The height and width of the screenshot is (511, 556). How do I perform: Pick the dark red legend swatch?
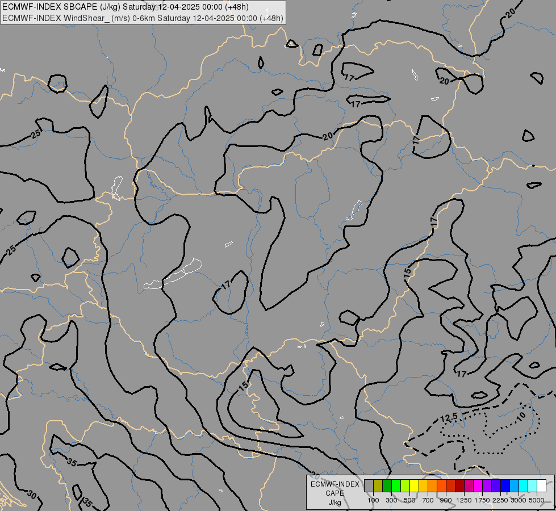pos(459,485)
